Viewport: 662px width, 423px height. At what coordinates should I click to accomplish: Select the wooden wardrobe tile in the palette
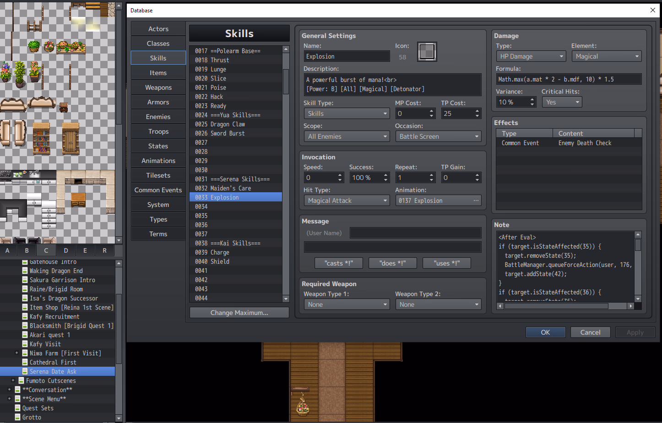pyautogui.click(x=71, y=138)
